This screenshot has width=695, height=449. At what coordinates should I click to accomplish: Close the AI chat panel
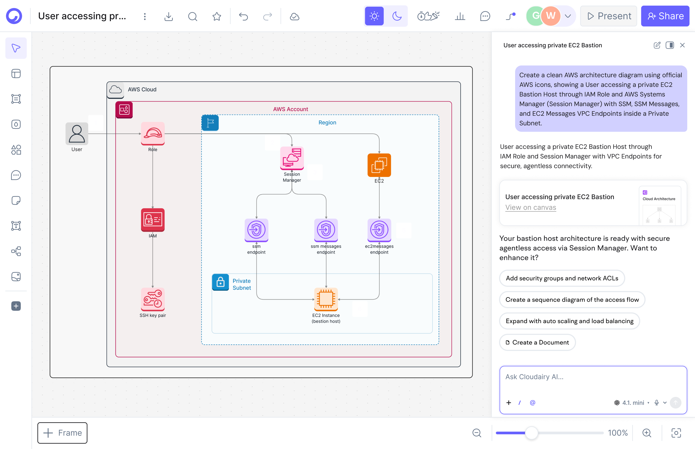(x=682, y=45)
